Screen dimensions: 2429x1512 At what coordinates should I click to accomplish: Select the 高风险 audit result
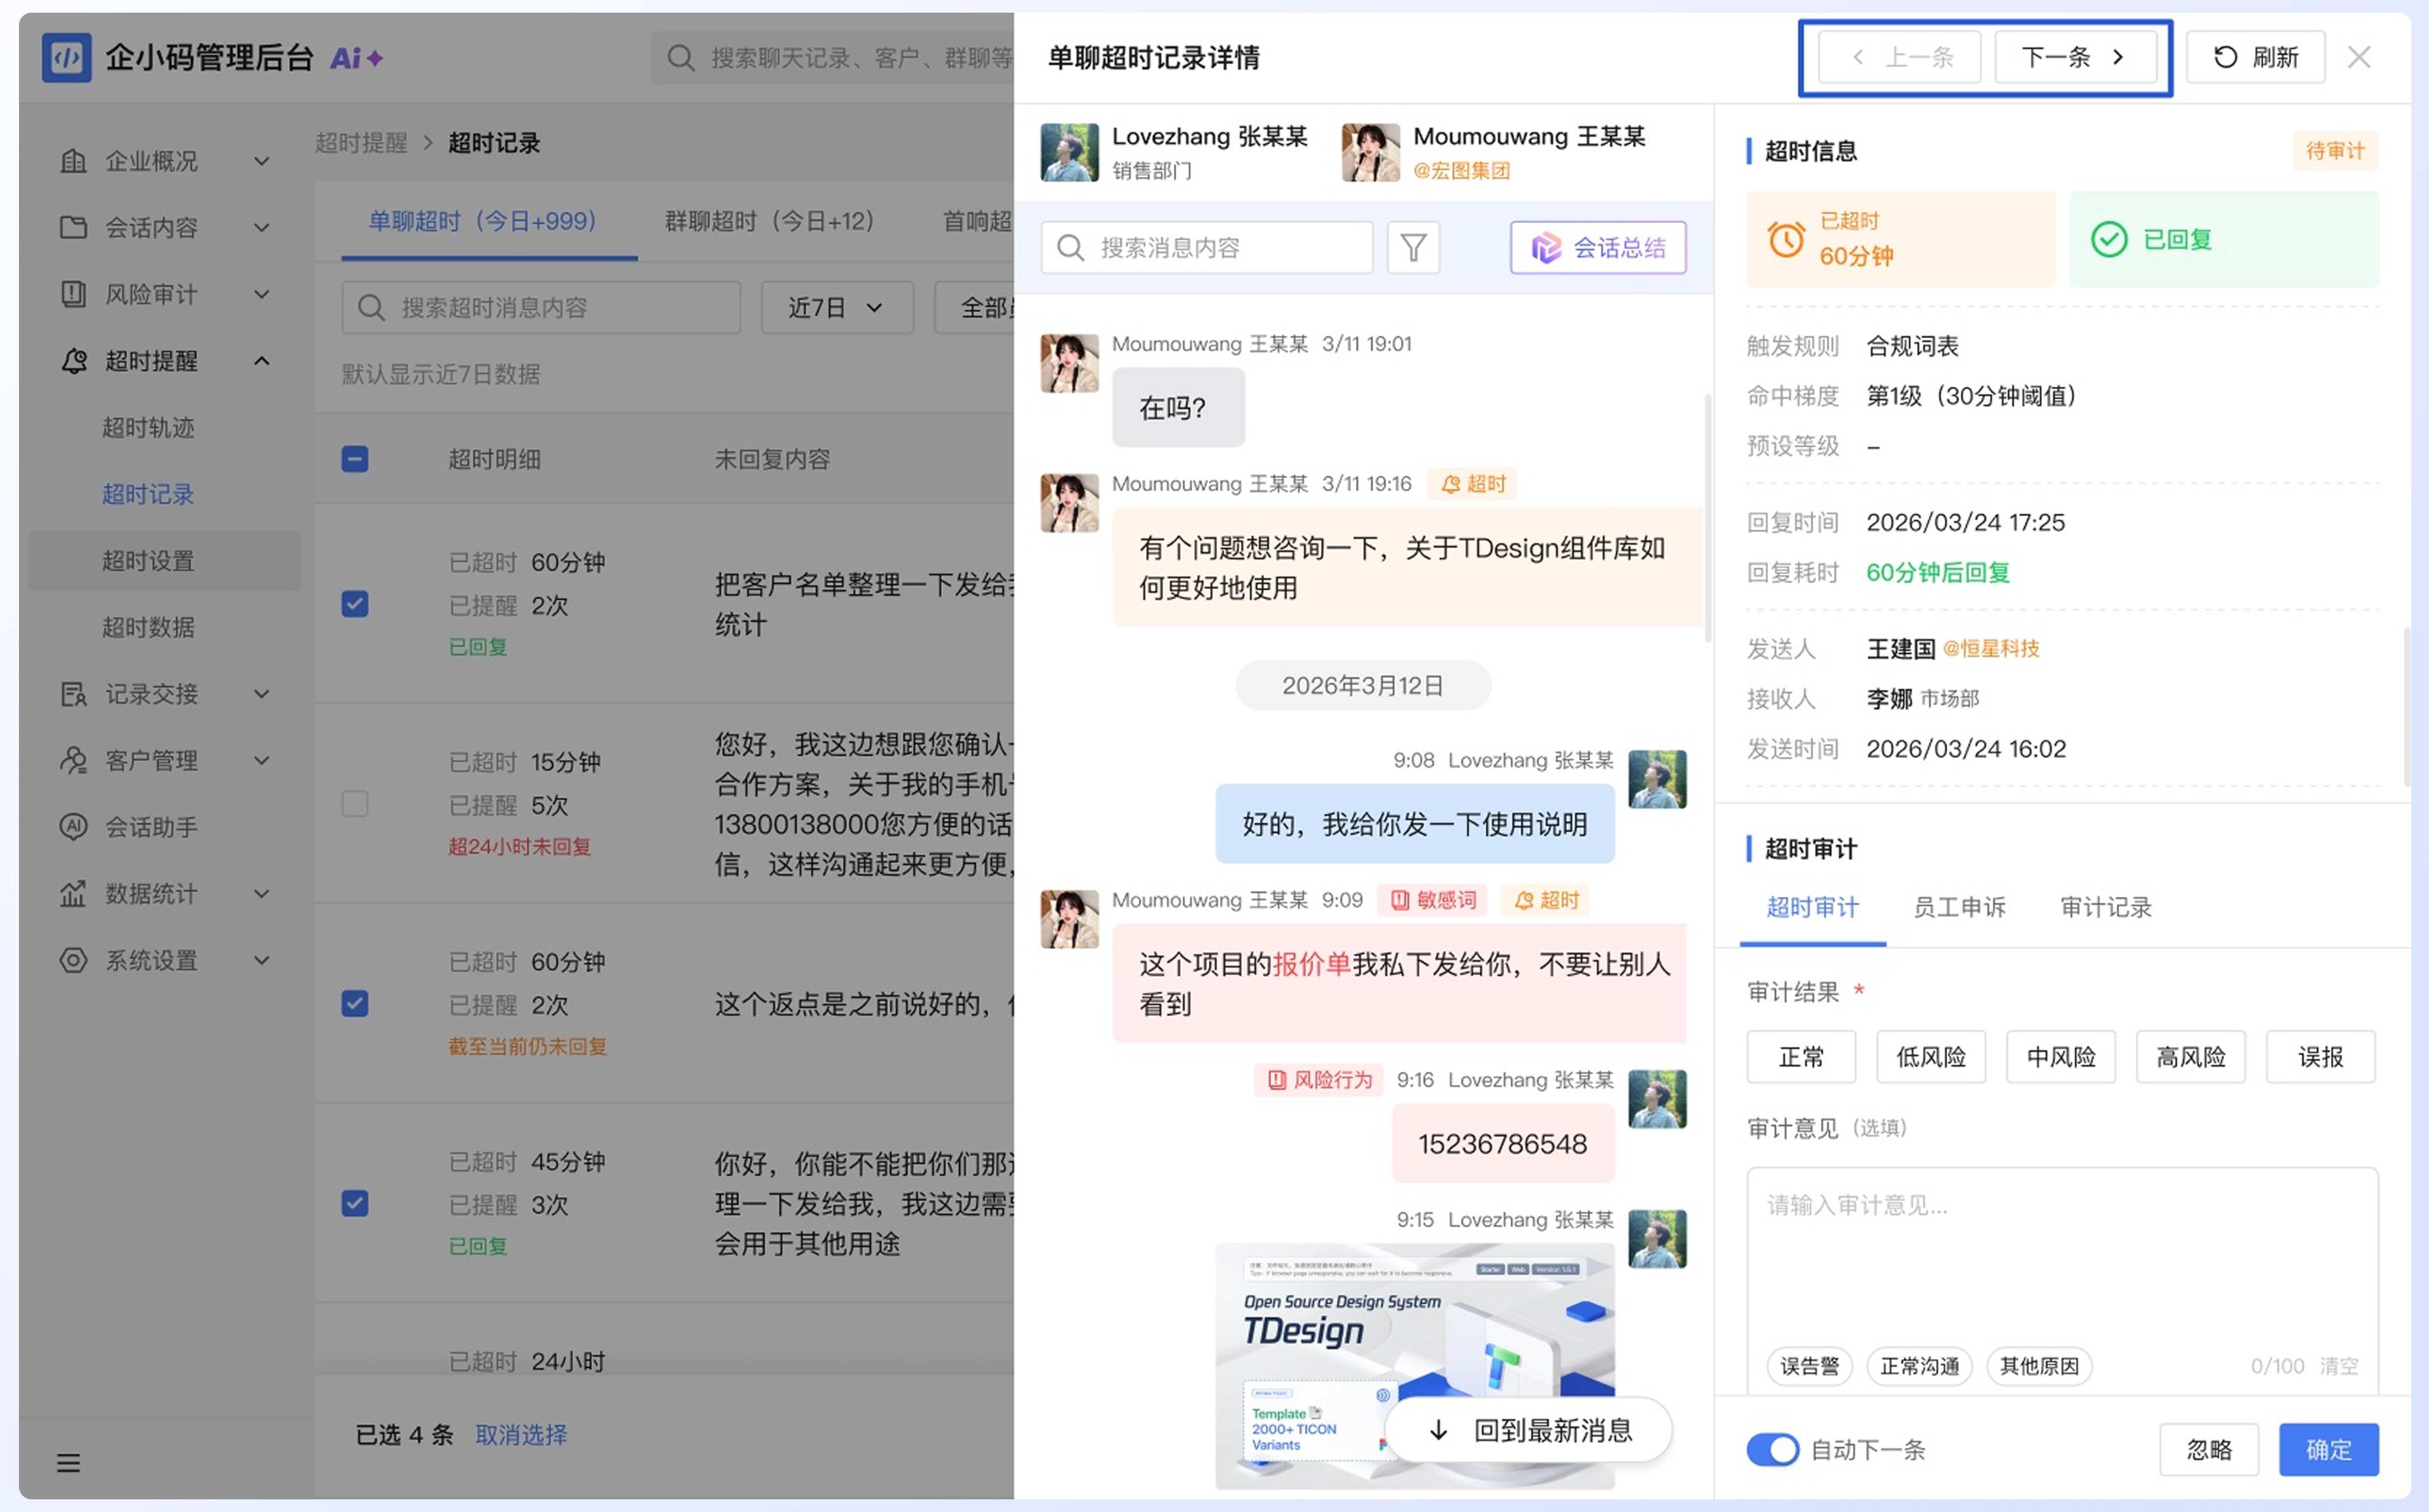[x=2190, y=1057]
